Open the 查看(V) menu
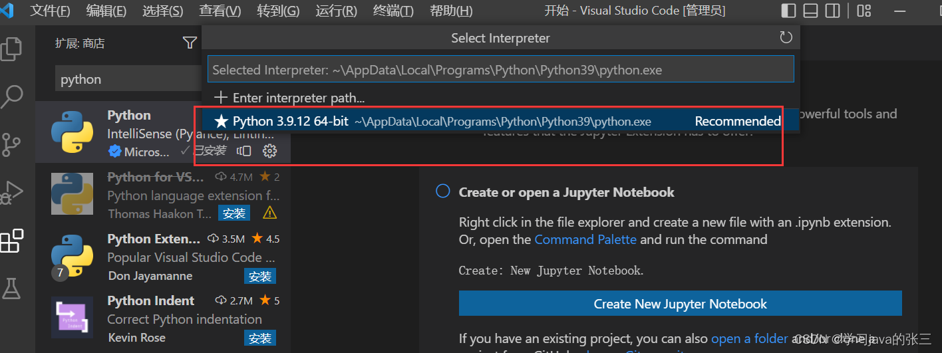Image resolution: width=942 pixels, height=353 pixels. pos(220,11)
